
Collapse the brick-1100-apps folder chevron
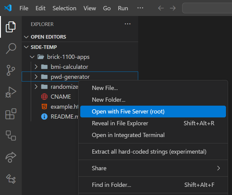[32, 57]
